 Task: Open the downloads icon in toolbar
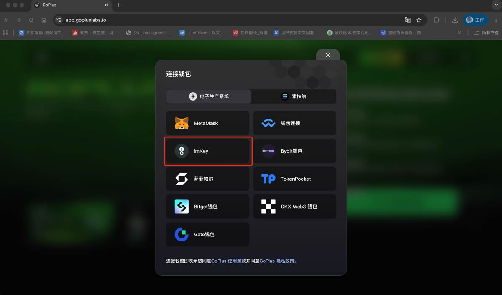[455, 20]
